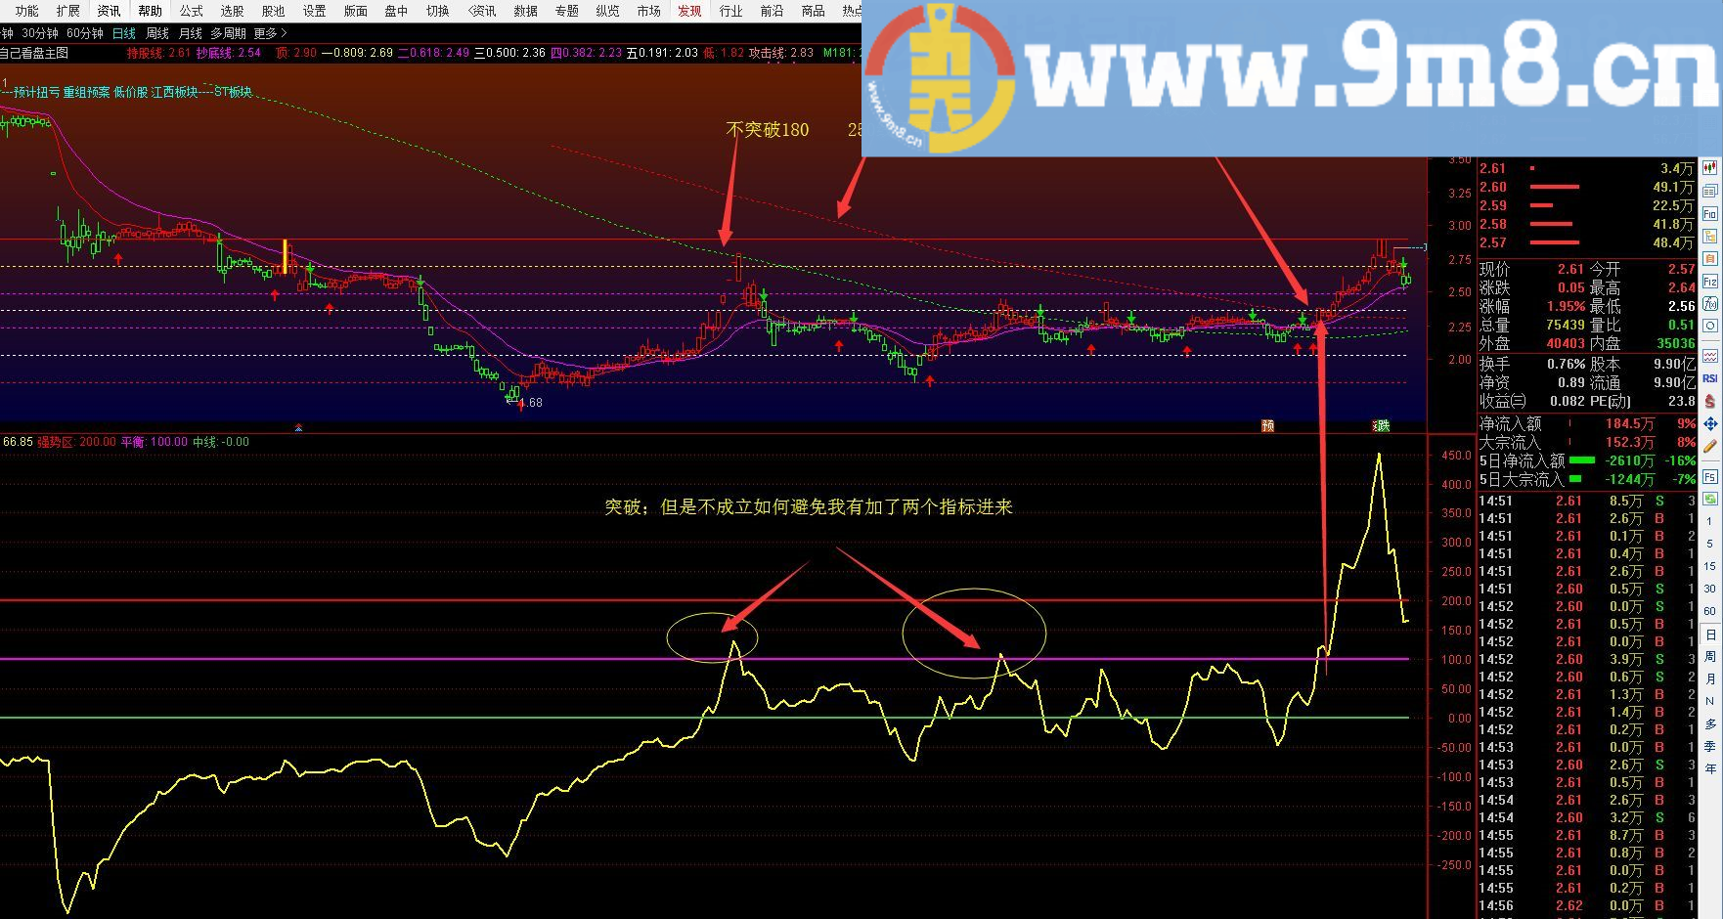Expand the blue triangle marker below chart
Screen dimensions: 1723x919
(x=299, y=427)
